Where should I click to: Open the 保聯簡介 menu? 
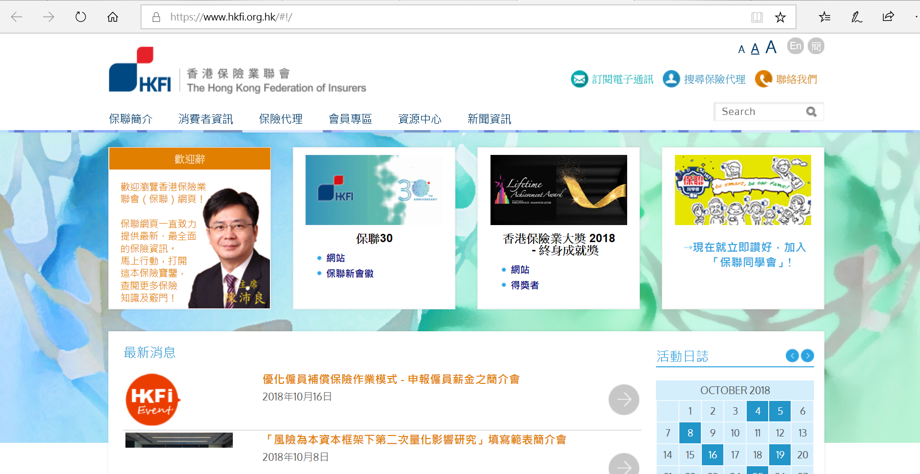(130, 119)
